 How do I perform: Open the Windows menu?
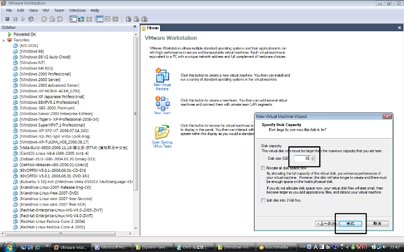[x=77, y=10]
